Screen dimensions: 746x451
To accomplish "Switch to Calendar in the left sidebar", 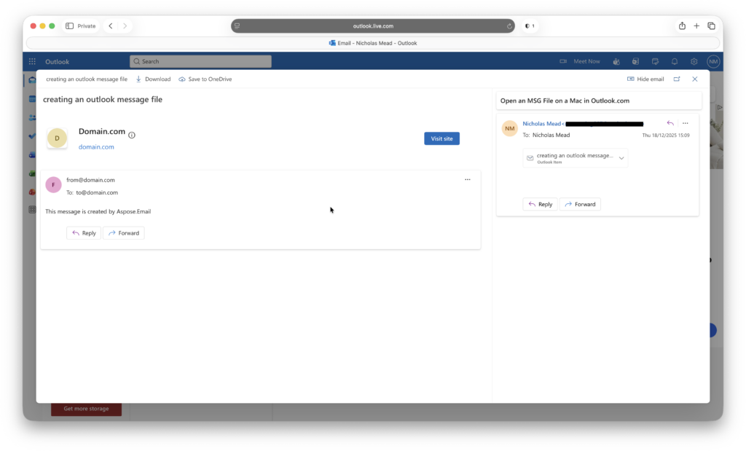I will click(x=31, y=99).
